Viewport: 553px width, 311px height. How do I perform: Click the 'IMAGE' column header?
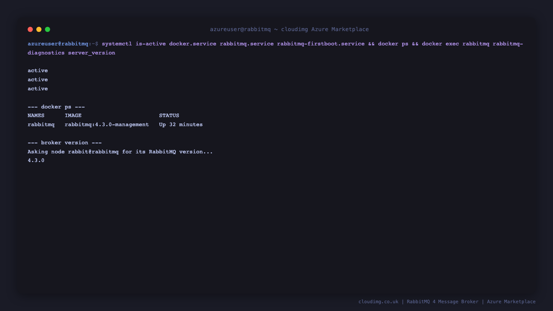pyautogui.click(x=73, y=115)
